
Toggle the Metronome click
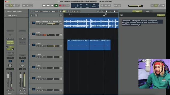(x=119, y=6)
